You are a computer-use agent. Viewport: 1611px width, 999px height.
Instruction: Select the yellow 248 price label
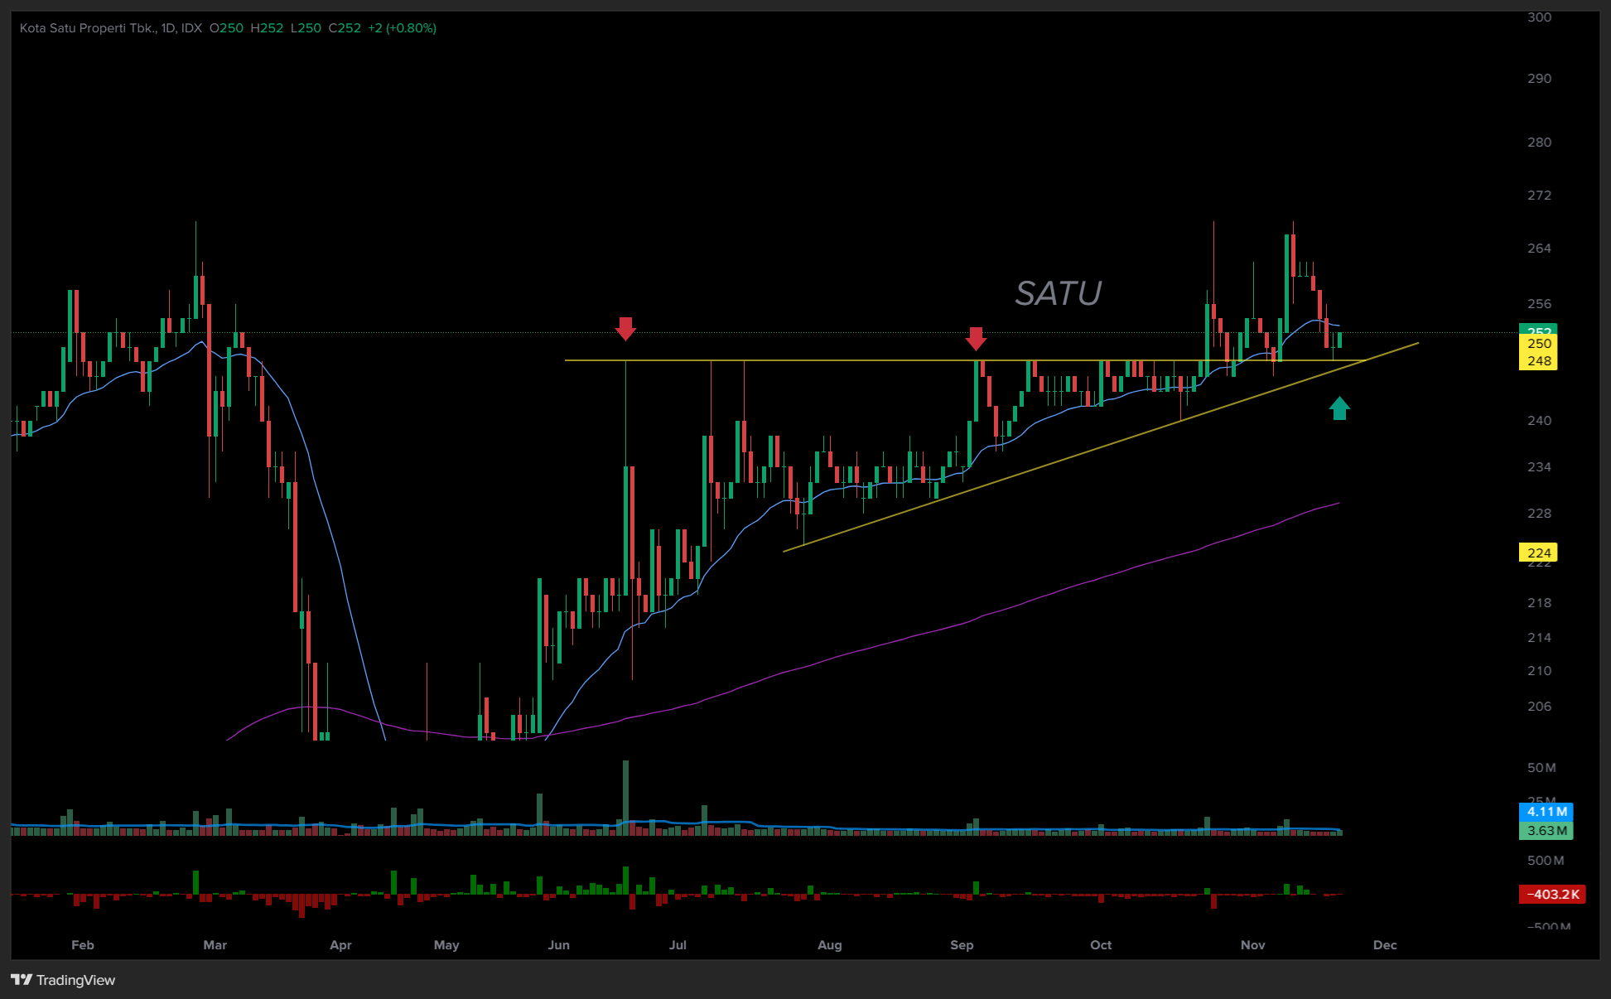coord(1538,360)
